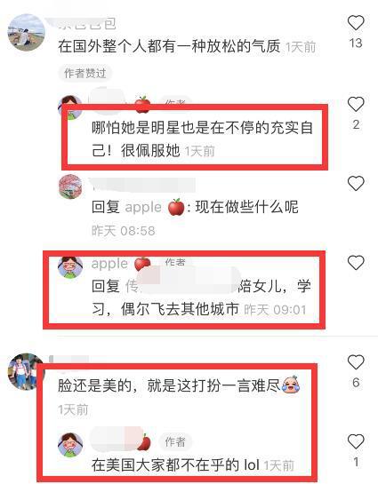378x484 pixels.
Task: Tap the crying emoji in the bottom comment
Action: click(291, 385)
